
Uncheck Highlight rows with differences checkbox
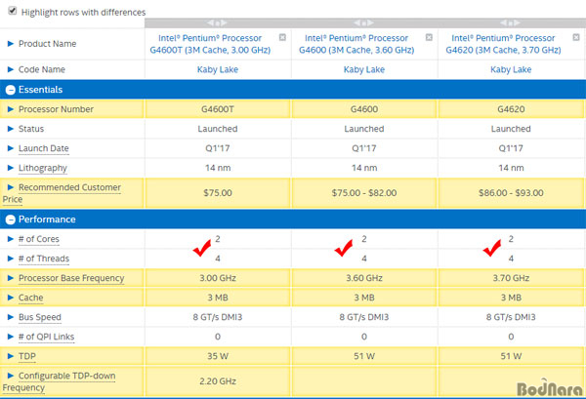pos(13,11)
